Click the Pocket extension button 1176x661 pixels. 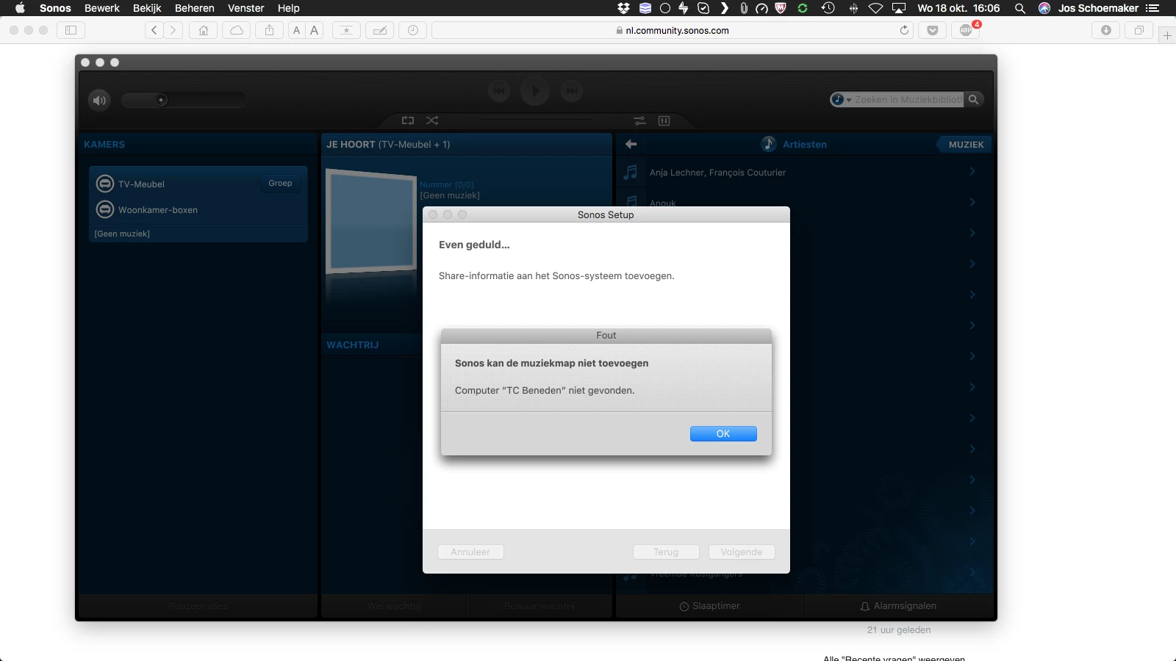click(932, 30)
